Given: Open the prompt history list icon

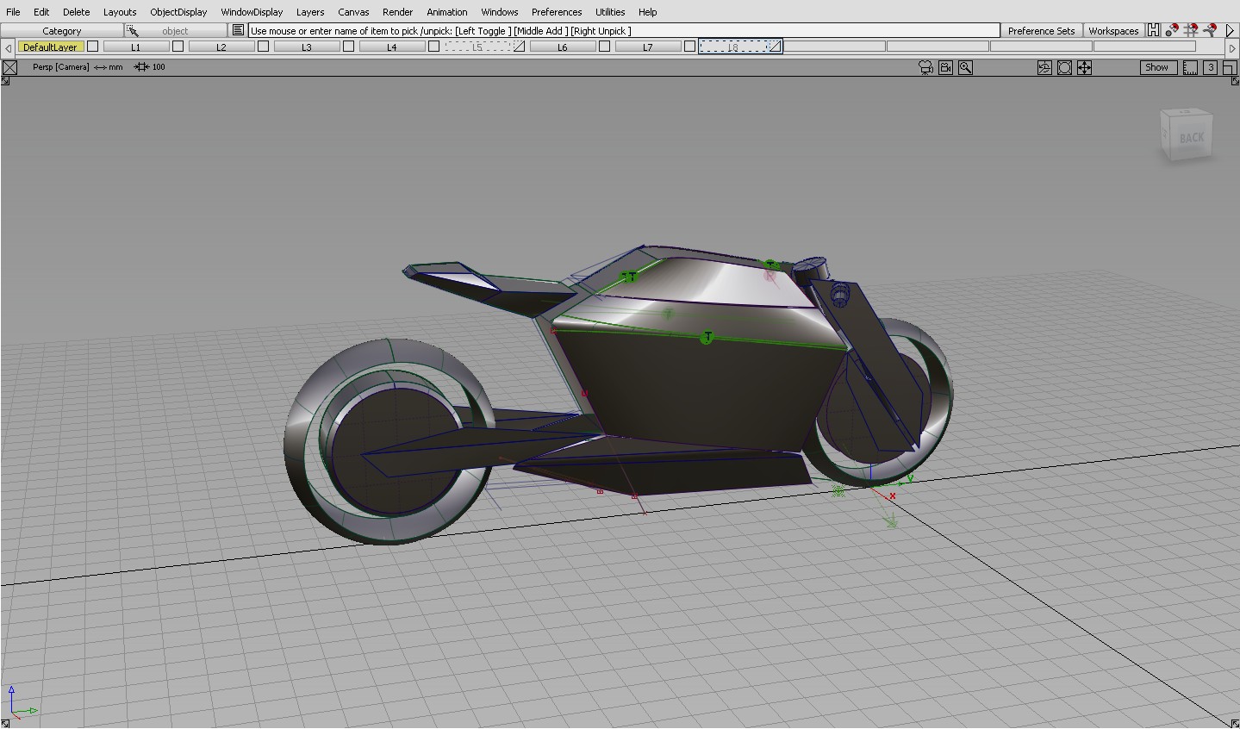Looking at the screenshot, I should tap(238, 30).
